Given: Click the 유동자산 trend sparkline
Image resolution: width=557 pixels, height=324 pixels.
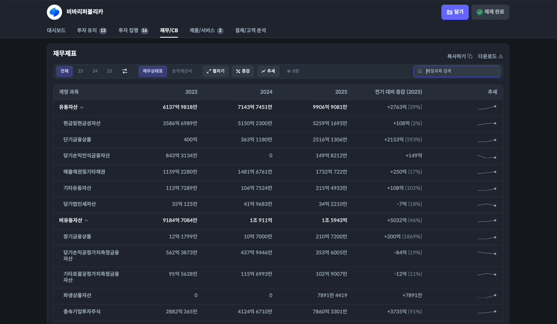Looking at the screenshot, I should (487, 107).
